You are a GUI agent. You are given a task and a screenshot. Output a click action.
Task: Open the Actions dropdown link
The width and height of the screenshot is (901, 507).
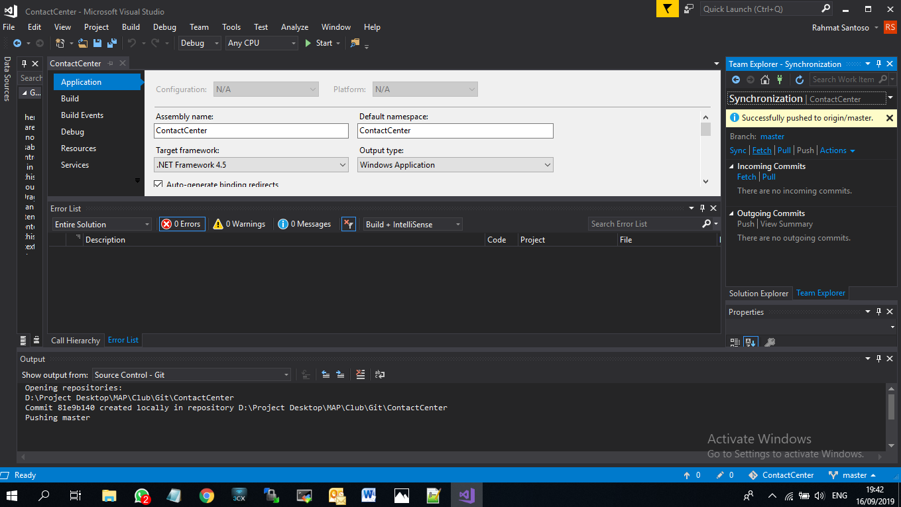click(x=837, y=150)
